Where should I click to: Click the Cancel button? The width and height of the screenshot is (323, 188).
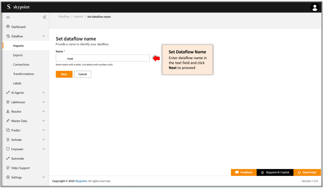pos(83,74)
